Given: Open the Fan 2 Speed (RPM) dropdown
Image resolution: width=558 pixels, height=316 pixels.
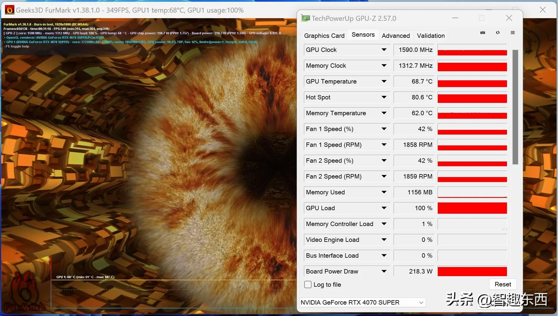Looking at the screenshot, I should tap(384, 176).
